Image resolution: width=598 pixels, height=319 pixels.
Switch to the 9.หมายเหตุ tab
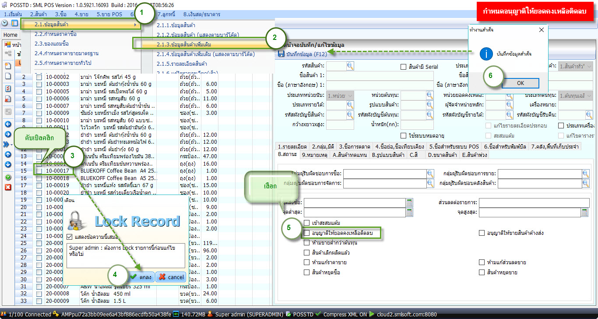[x=315, y=155]
